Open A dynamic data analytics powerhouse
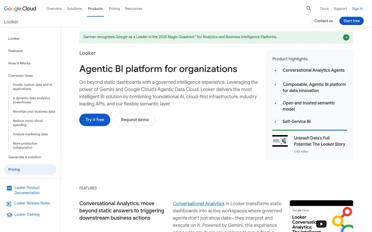Screen dimensions: 372x232 tap(32, 100)
